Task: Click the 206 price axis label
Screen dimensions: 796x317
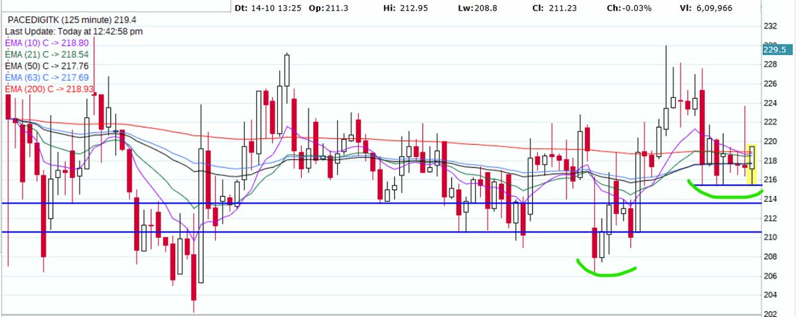Action: click(x=770, y=276)
